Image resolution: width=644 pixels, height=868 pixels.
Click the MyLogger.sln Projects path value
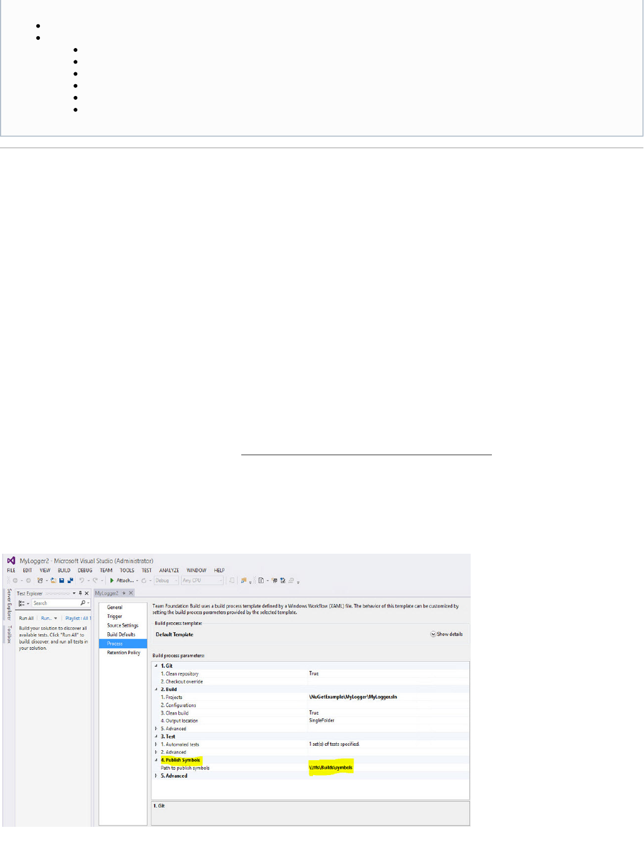pyautogui.click(x=353, y=697)
